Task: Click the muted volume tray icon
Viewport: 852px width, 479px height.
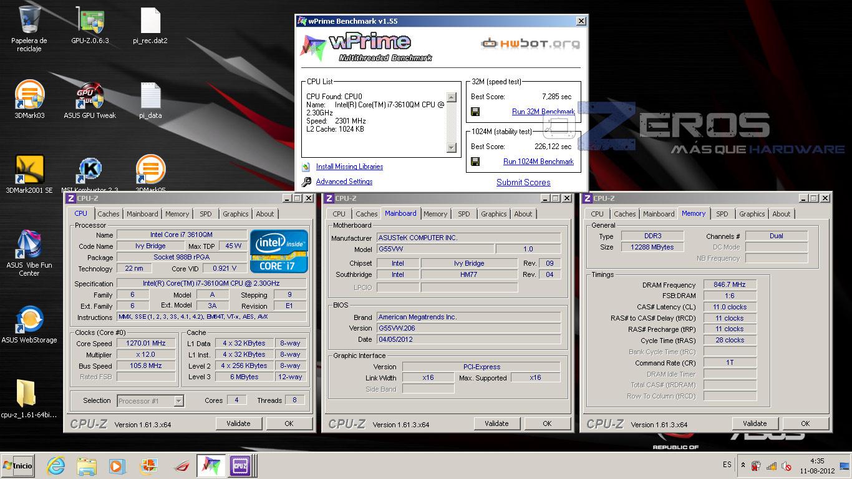Action: (787, 466)
